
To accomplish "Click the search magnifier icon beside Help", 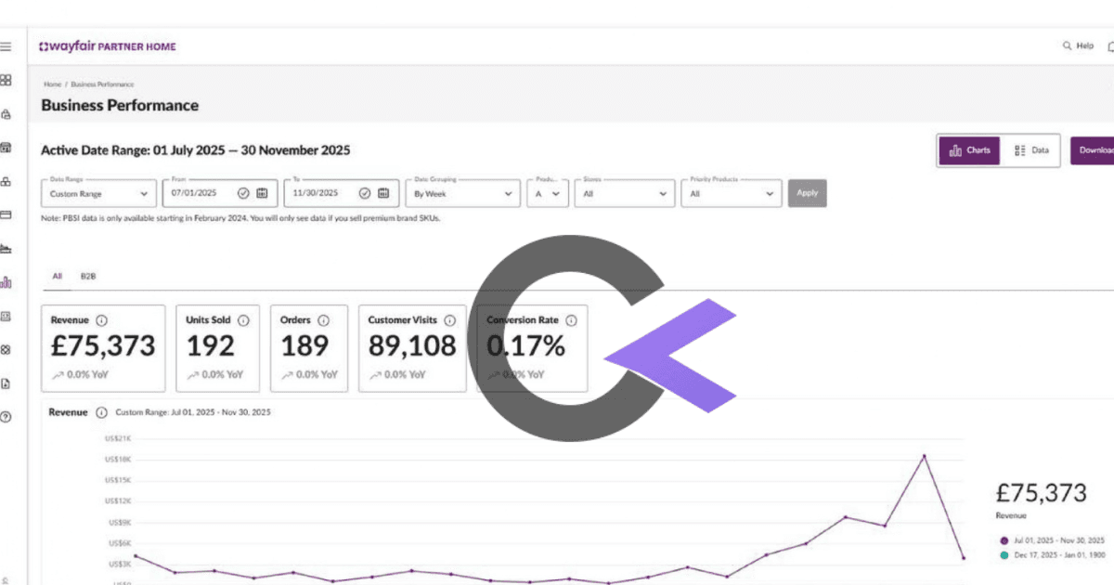I will tap(1067, 45).
